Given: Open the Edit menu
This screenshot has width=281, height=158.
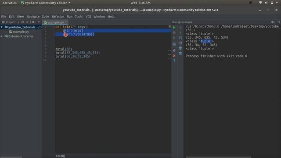Looking at the screenshot, I should click(12, 17).
